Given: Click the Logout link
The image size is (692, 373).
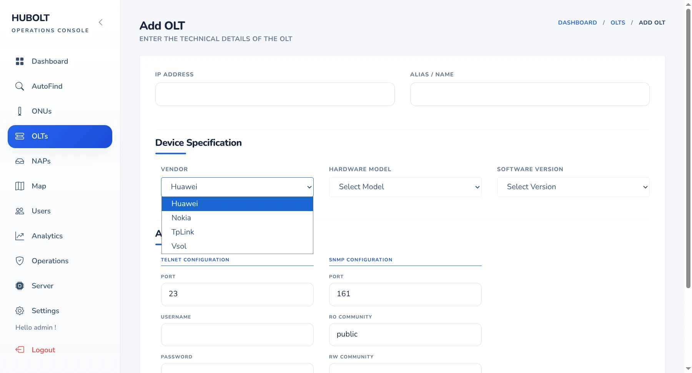Looking at the screenshot, I should pyautogui.click(x=43, y=350).
